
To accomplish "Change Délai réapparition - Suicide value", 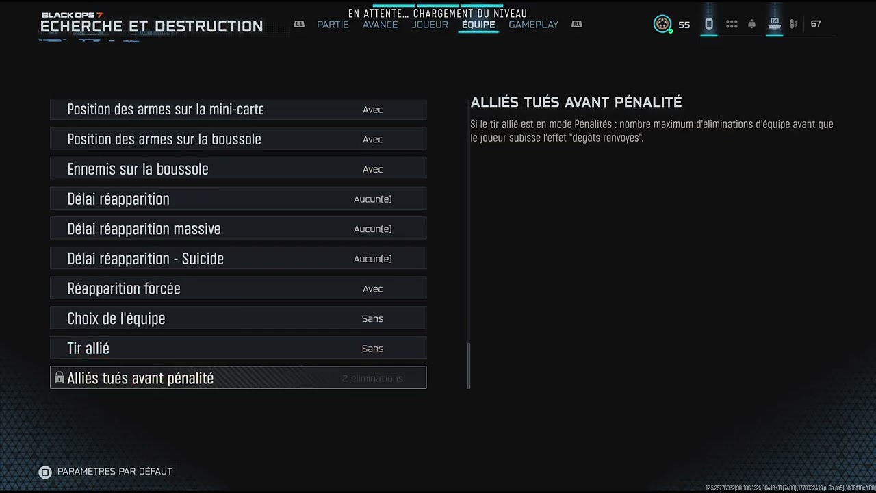I will (x=238, y=258).
